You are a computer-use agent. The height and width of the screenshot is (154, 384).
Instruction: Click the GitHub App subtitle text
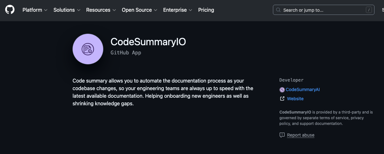(126, 53)
